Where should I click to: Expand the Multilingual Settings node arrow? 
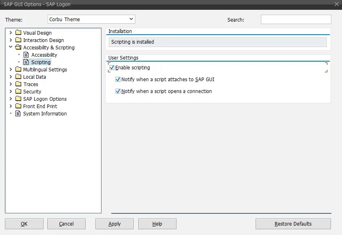(x=11, y=69)
